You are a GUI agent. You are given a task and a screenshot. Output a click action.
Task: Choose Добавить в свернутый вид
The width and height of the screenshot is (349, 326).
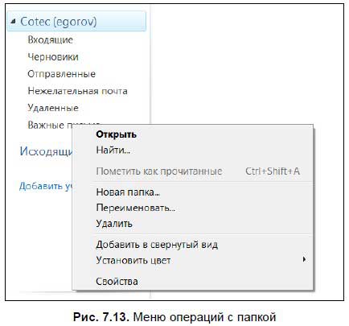click(x=157, y=245)
